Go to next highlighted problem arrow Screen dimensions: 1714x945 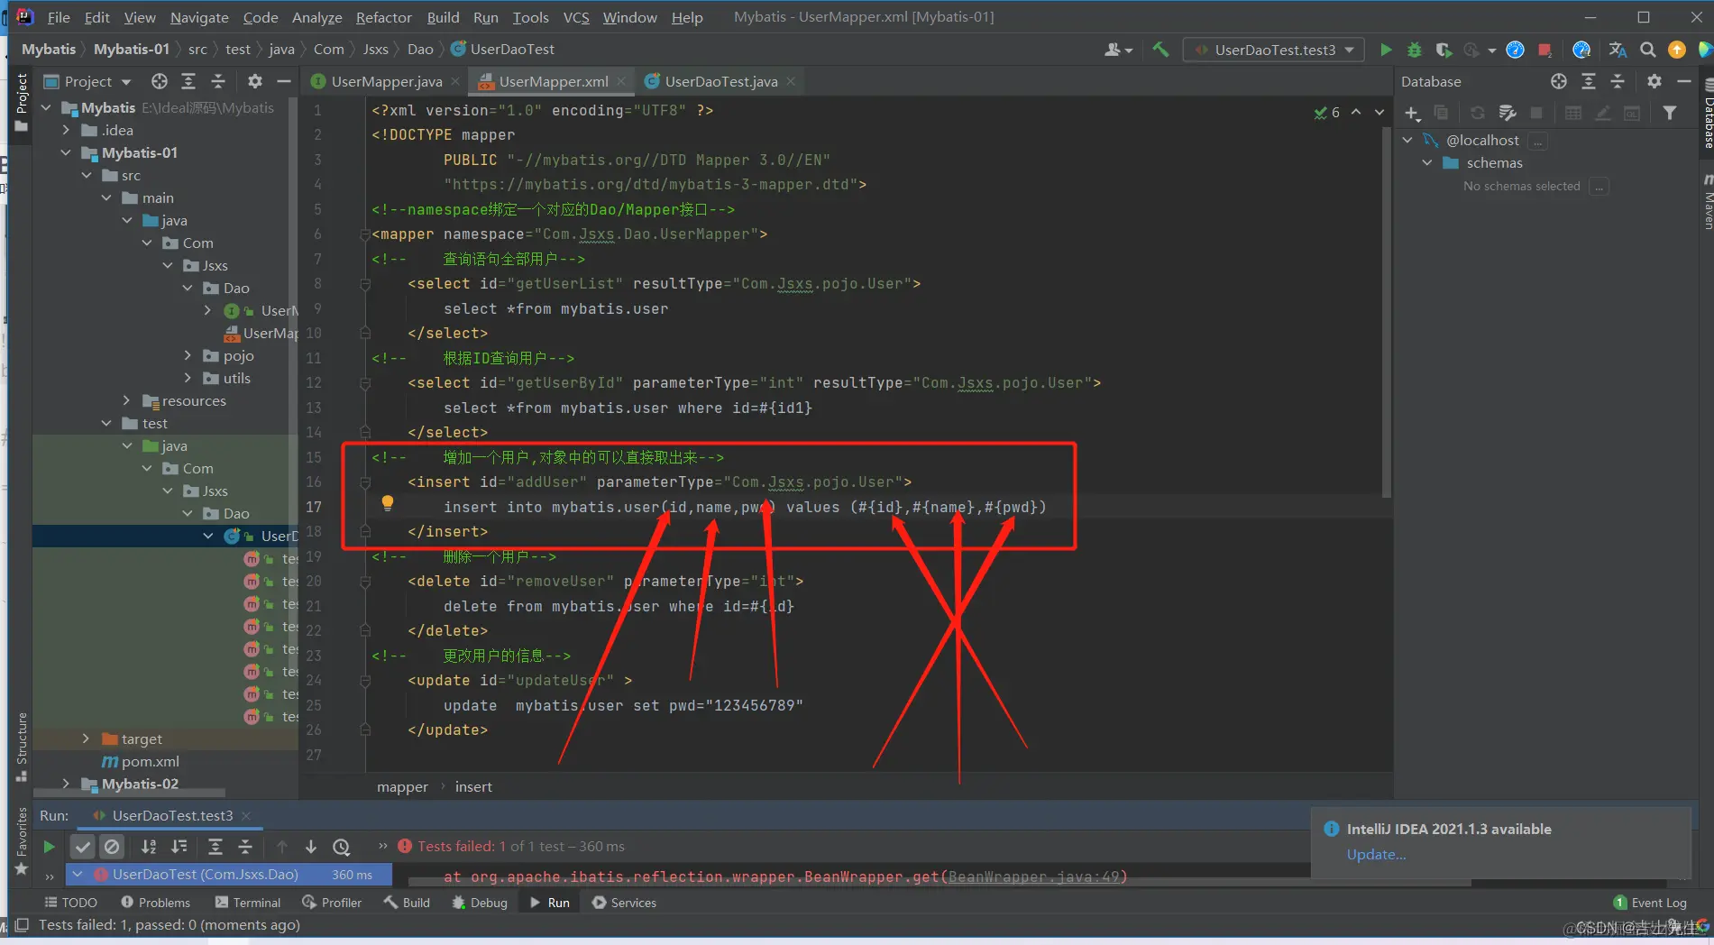click(x=1379, y=113)
